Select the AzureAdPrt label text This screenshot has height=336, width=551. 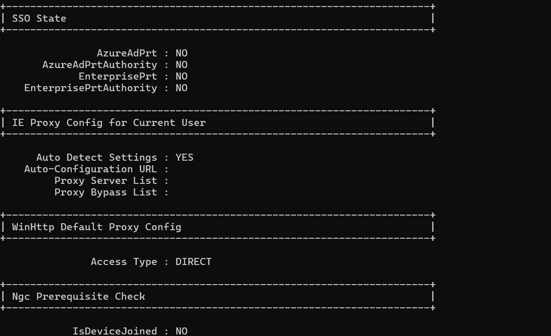pyautogui.click(x=127, y=53)
